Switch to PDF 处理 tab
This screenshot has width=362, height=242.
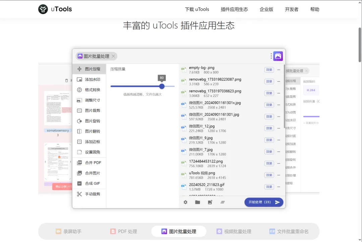123,231
